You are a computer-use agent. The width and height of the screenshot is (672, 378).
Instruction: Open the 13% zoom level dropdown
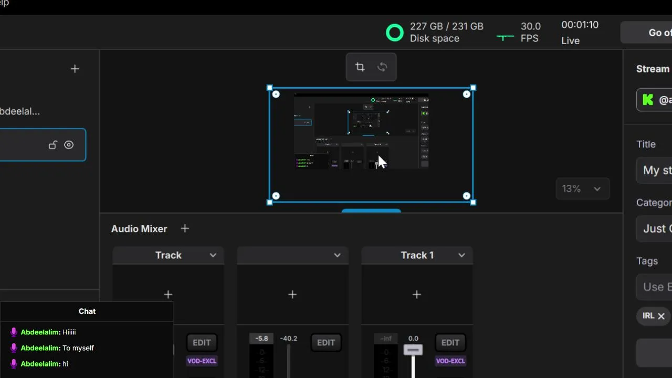582,188
